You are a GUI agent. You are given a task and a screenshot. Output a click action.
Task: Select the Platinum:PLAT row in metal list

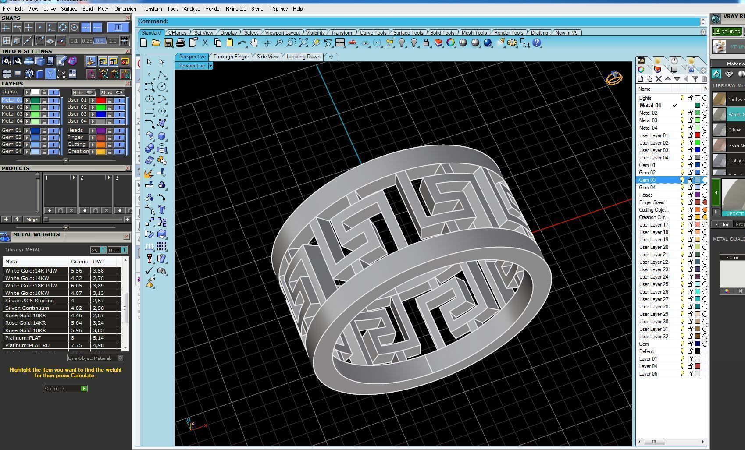coord(61,338)
